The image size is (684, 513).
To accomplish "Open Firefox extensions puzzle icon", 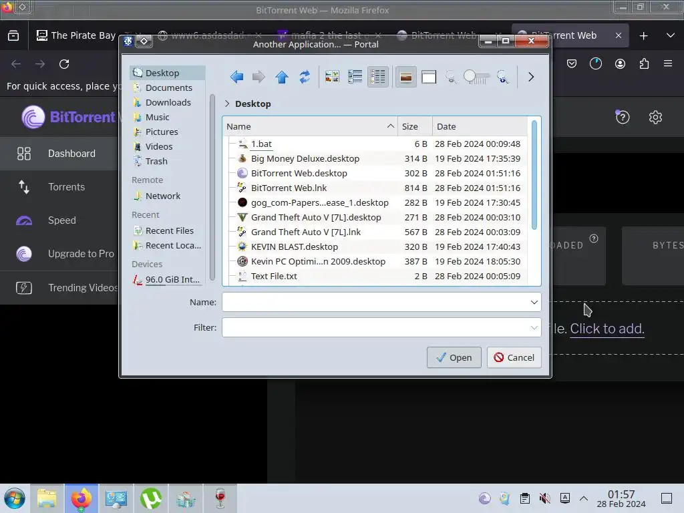I will click(x=644, y=63).
